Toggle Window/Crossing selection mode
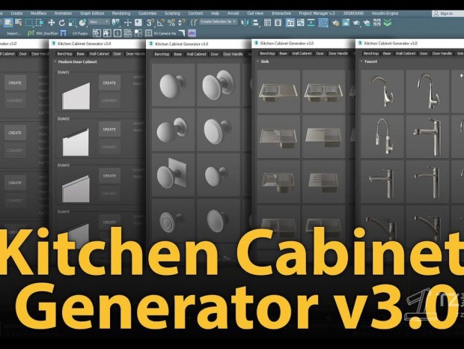Viewport: 464px width, 349px height. pos(40,22)
